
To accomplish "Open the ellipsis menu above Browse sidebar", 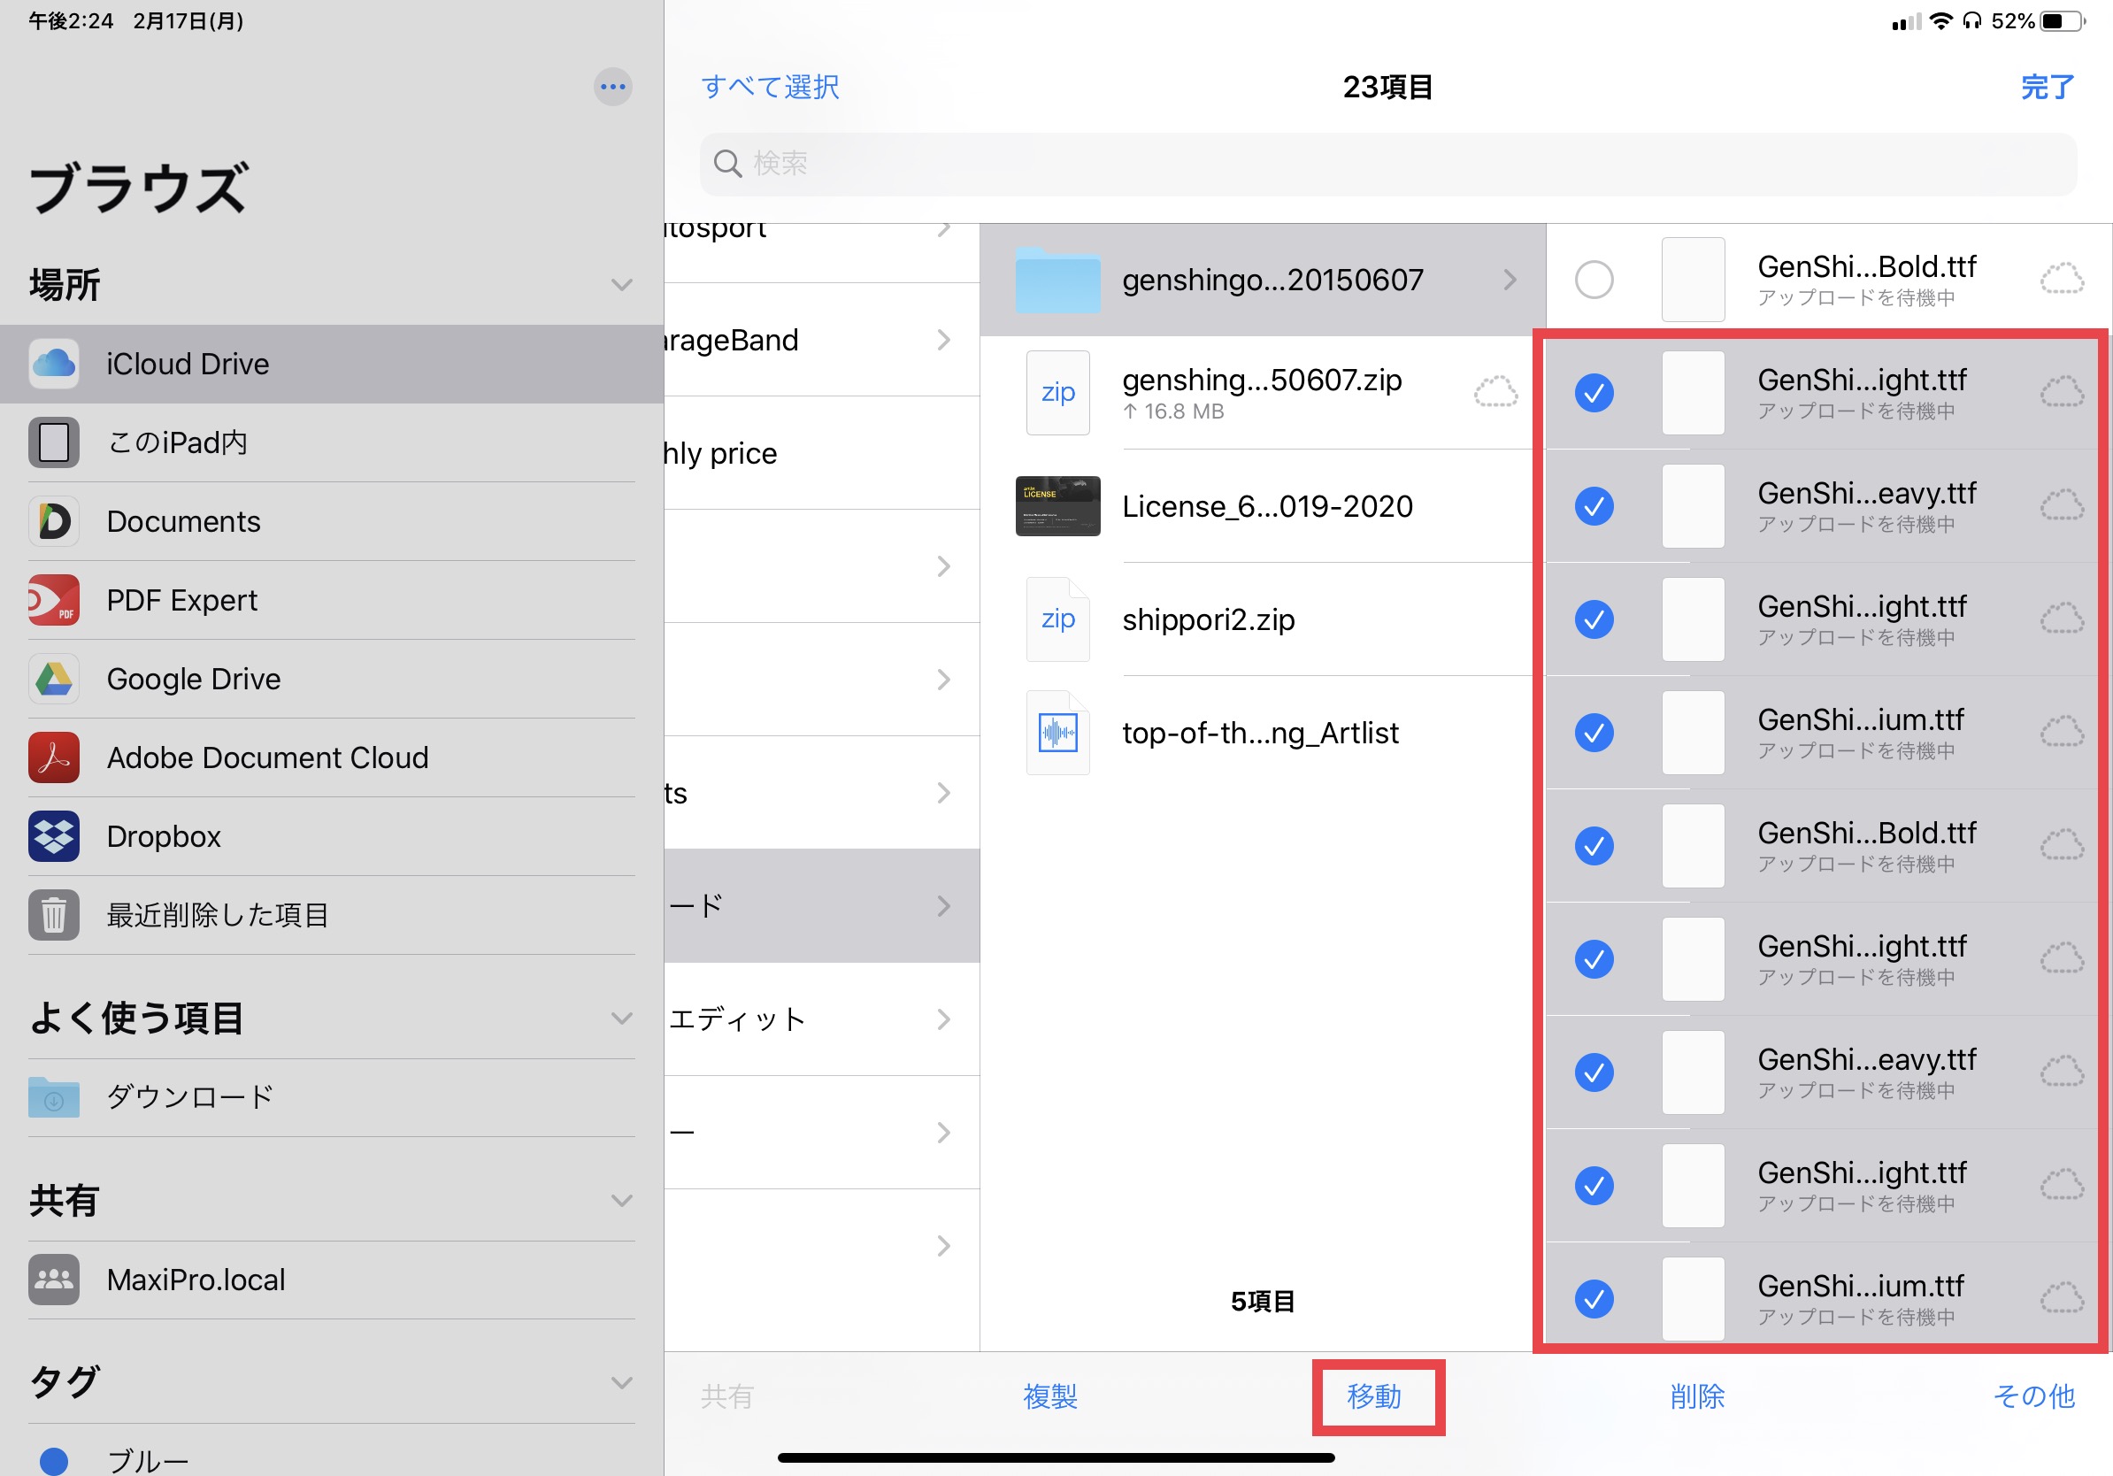I will coord(612,88).
